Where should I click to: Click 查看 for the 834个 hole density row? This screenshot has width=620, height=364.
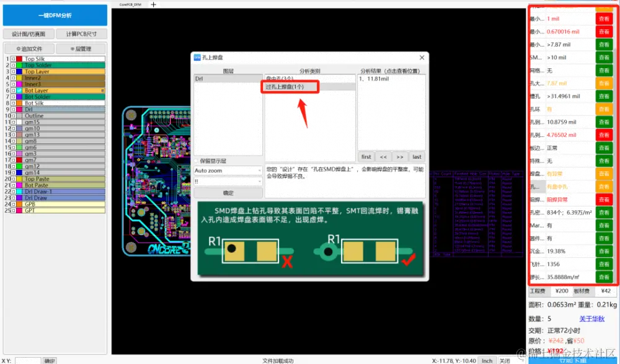point(604,213)
